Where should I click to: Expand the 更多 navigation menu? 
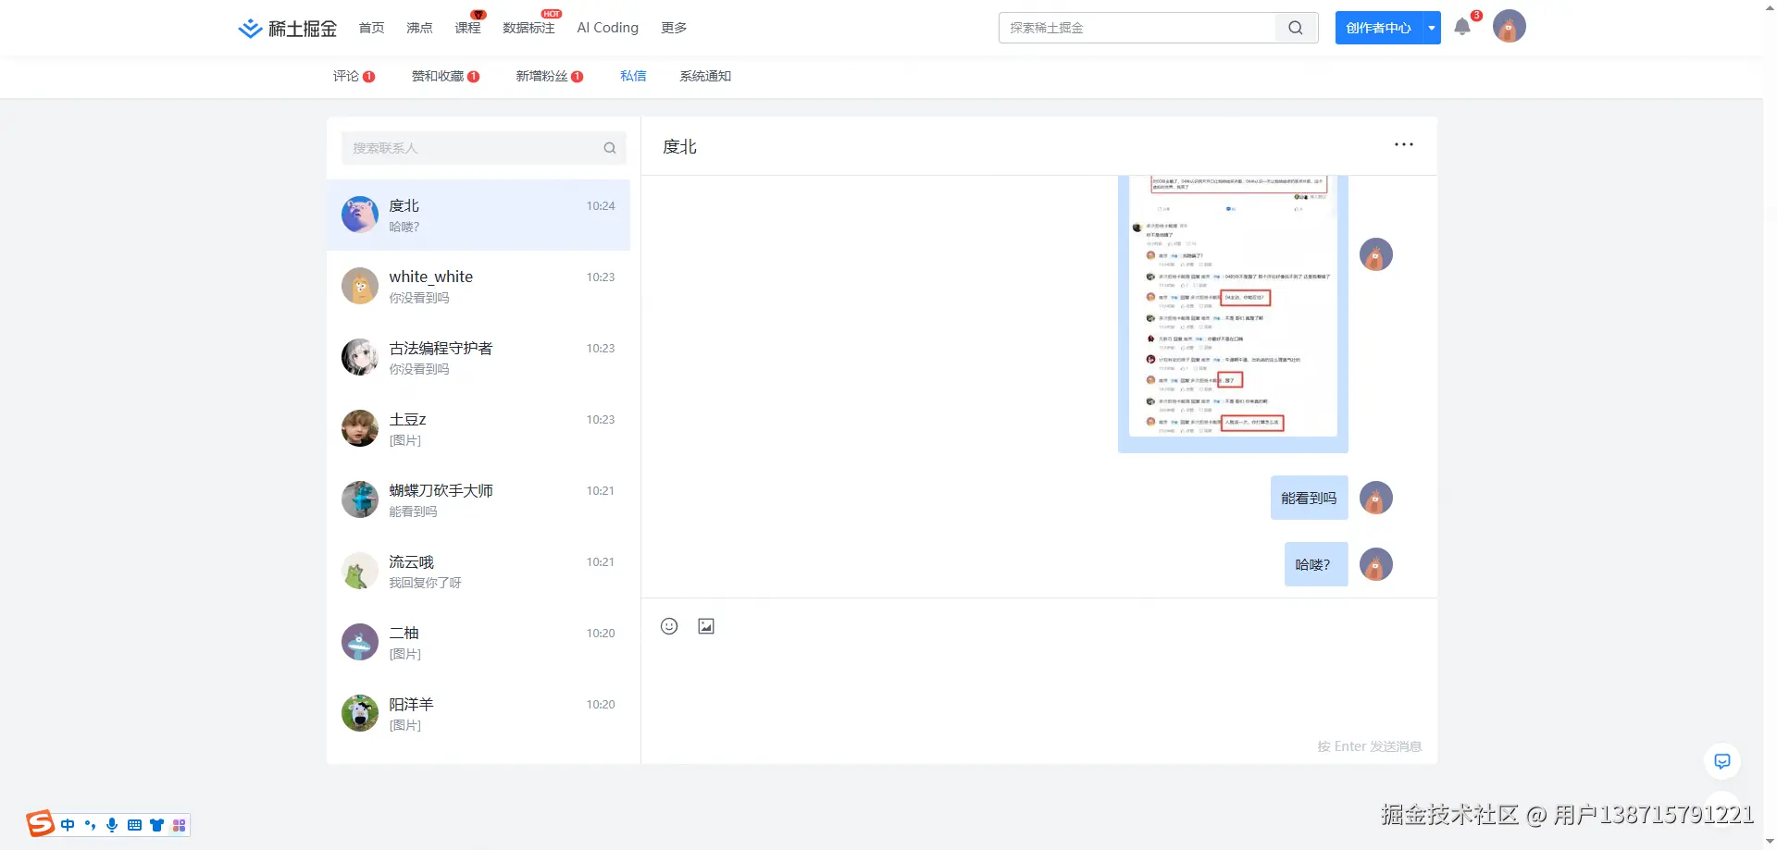(674, 28)
